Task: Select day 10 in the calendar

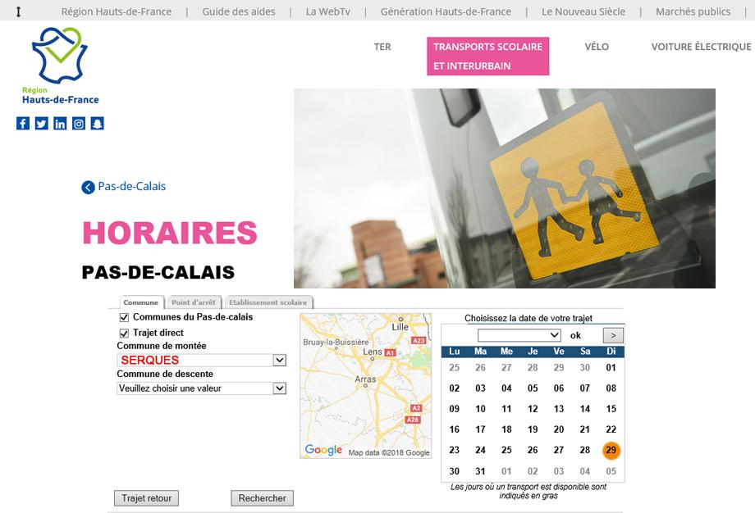Action: click(481, 409)
